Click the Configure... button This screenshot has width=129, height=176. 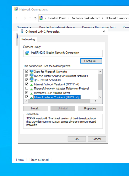click(x=91, y=61)
